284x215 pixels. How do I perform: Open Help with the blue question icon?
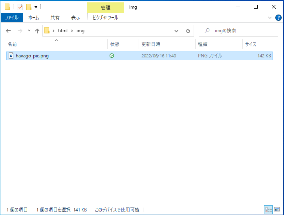pos(279,18)
